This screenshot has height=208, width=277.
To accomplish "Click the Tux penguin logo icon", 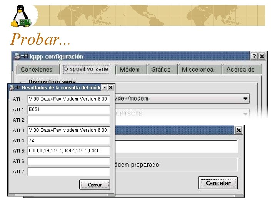I will pos(22,16).
